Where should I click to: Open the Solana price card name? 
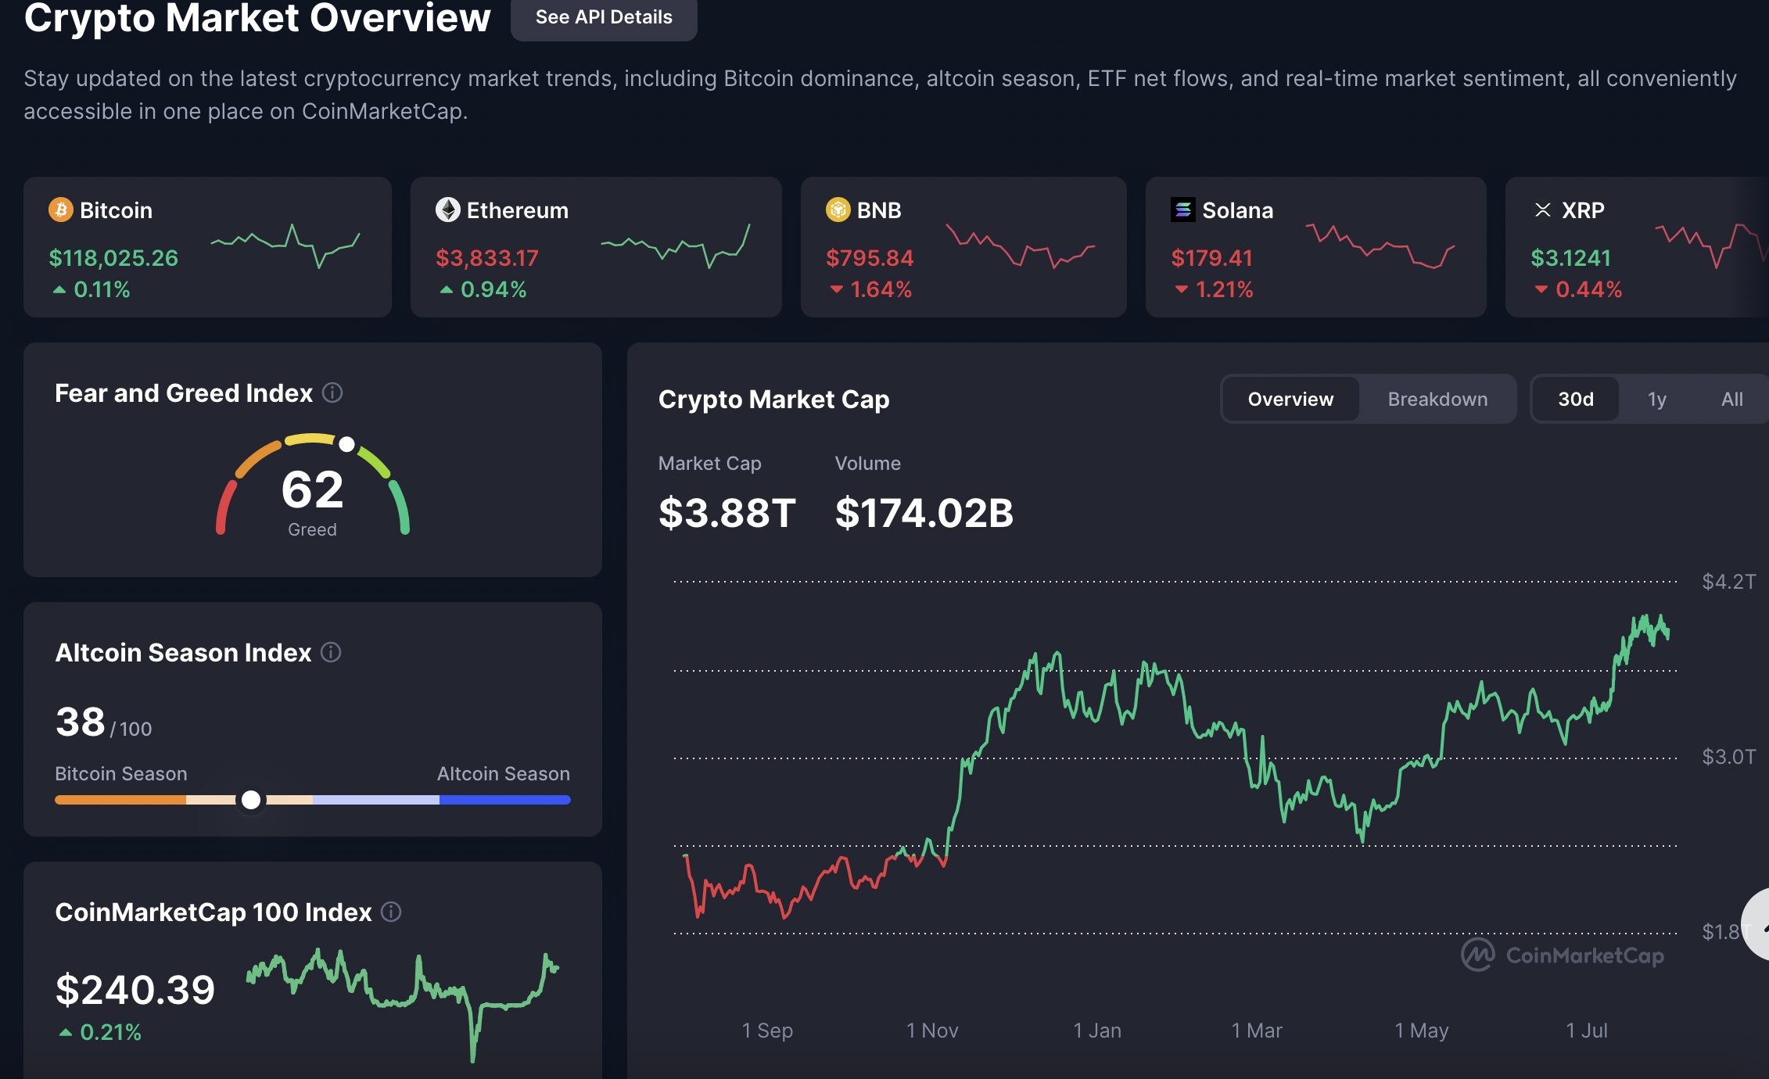[1237, 210]
